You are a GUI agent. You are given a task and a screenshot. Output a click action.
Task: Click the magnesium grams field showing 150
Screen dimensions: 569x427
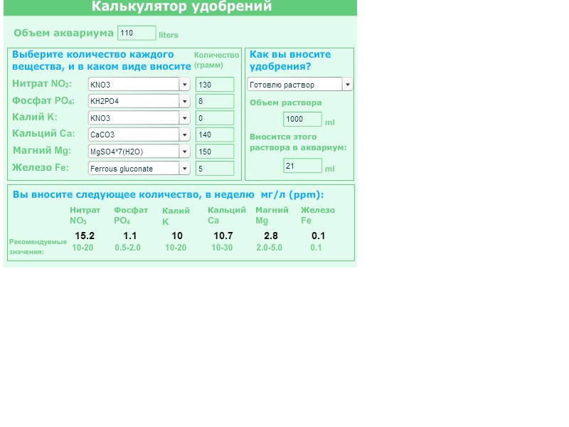pos(214,152)
